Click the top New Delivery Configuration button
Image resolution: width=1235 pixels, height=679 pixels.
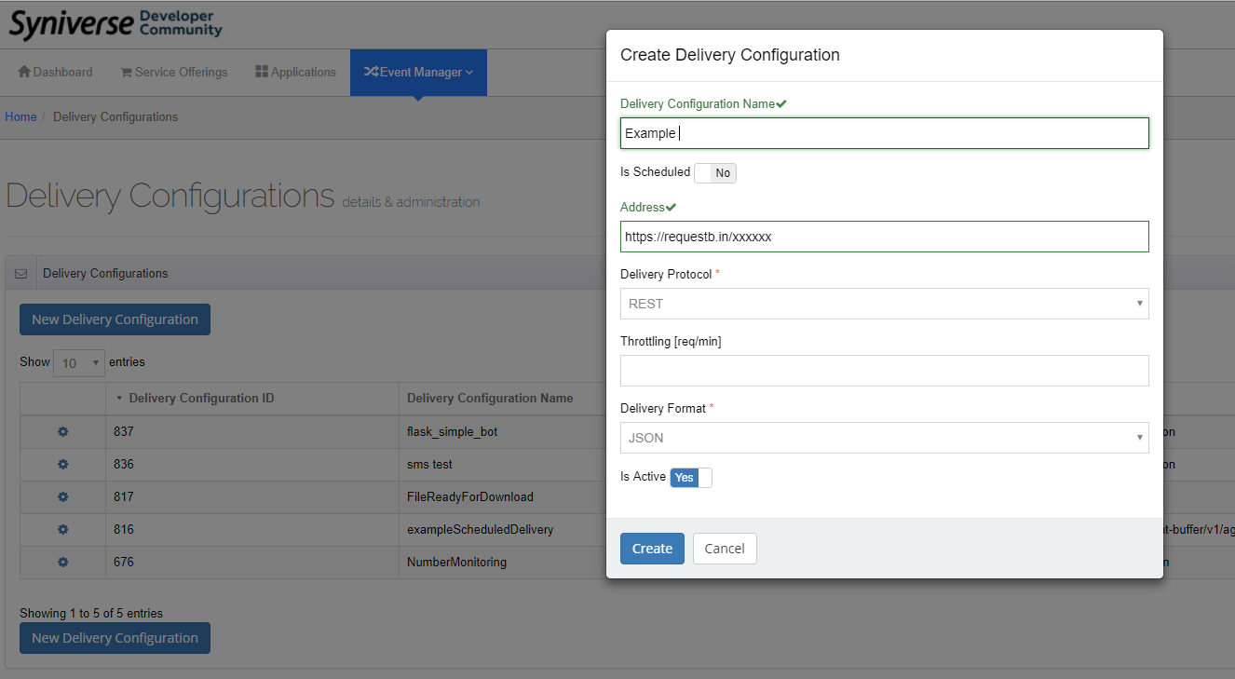(x=115, y=319)
